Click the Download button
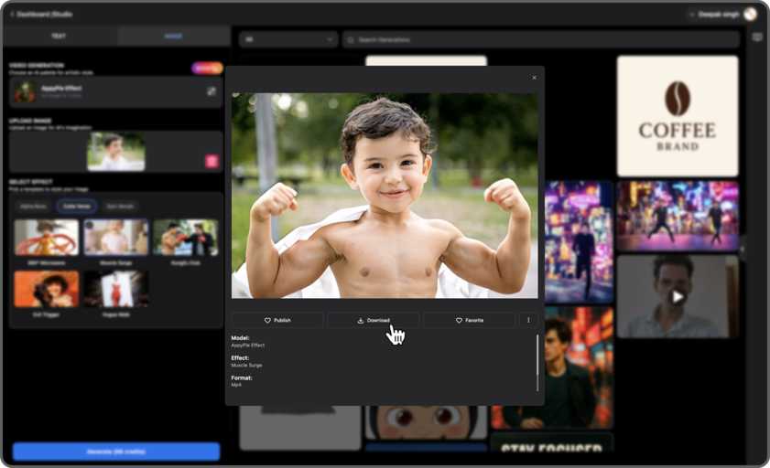 point(374,320)
